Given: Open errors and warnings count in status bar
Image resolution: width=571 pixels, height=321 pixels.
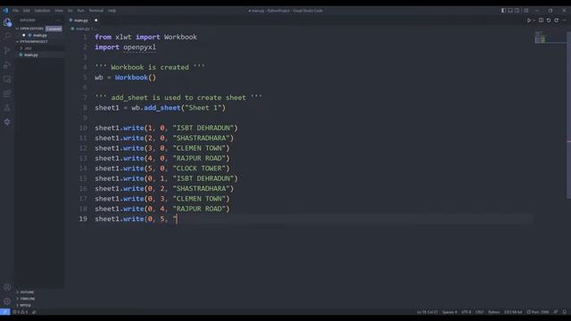Looking at the screenshot, I should (x=21, y=312).
